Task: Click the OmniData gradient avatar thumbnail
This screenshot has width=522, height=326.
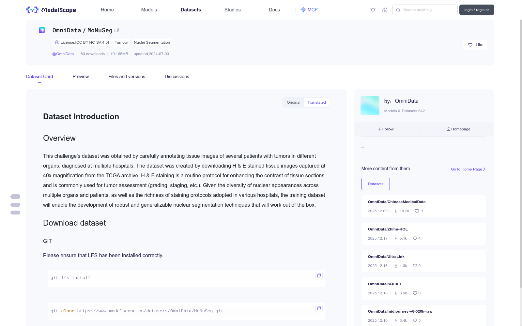Action: [370, 106]
